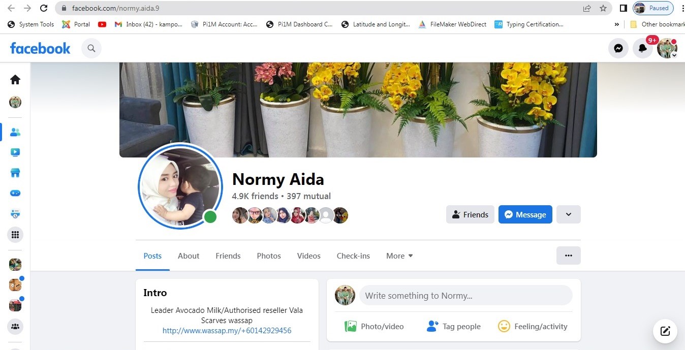Click the 'Write something to Normy' field
Image resolution: width=685 pixels, height=350 pixels.
tap(465, 296)
